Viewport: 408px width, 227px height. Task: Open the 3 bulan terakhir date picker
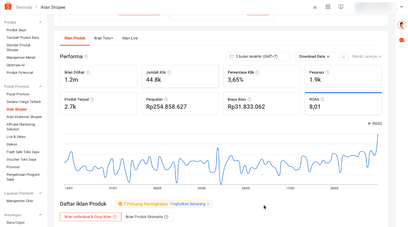coord(258,57)
